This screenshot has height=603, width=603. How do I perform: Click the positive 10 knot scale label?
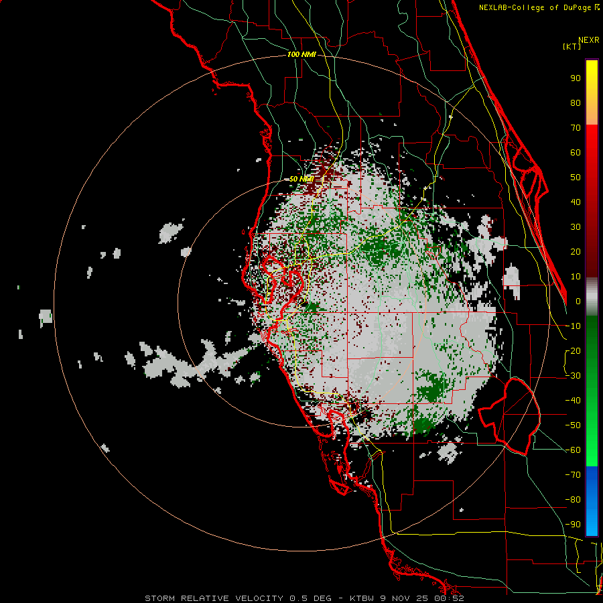(576, 277)
